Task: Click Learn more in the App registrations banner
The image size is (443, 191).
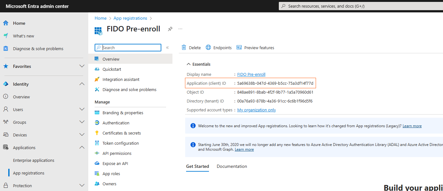Action: point(412,126)
